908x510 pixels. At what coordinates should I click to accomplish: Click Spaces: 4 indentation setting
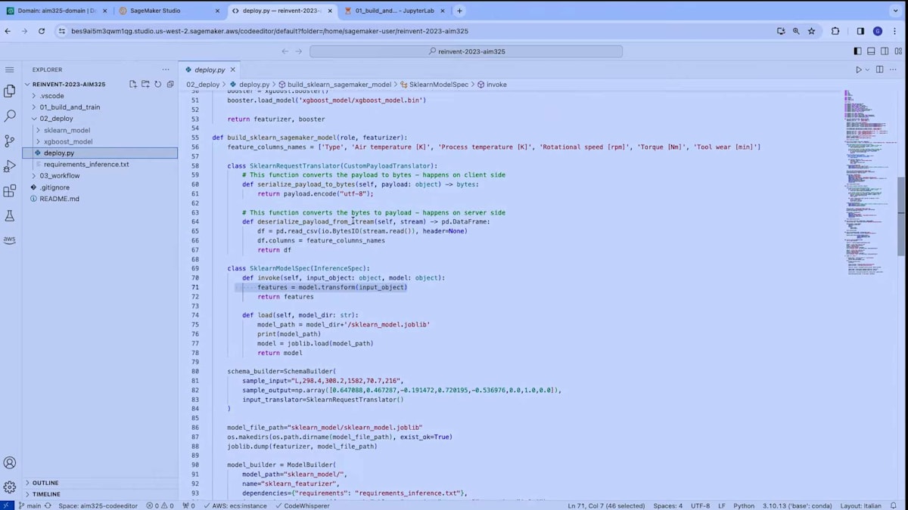[x=668, y=505]
